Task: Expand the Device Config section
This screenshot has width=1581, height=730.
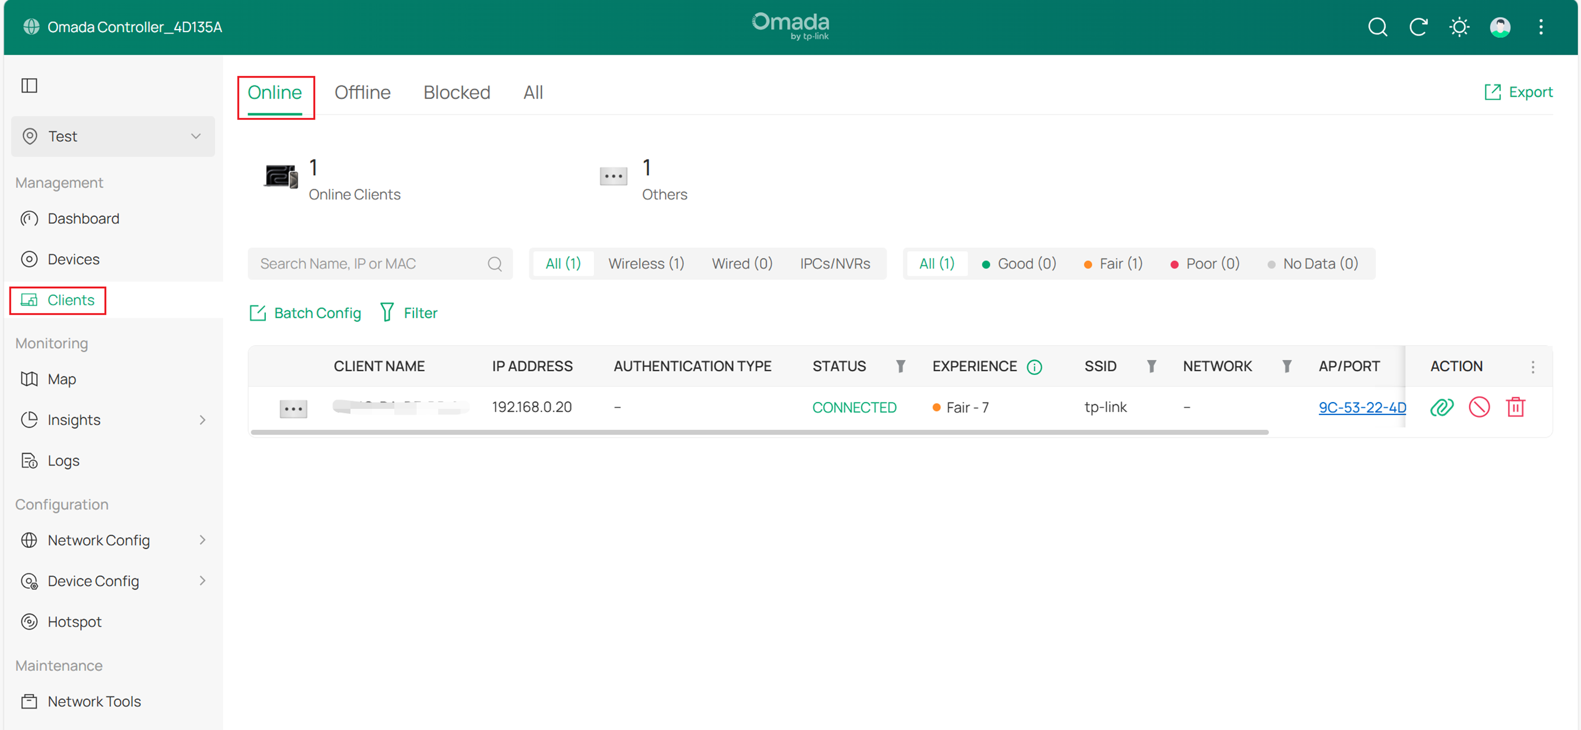Action: (x=93, y=581)
